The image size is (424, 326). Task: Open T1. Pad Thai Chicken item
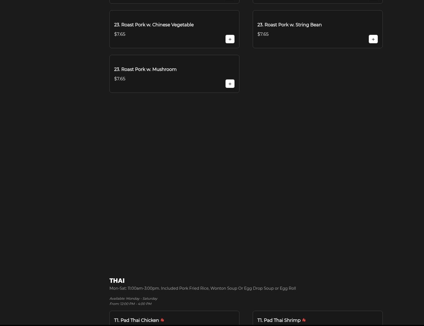pos(136,320)
